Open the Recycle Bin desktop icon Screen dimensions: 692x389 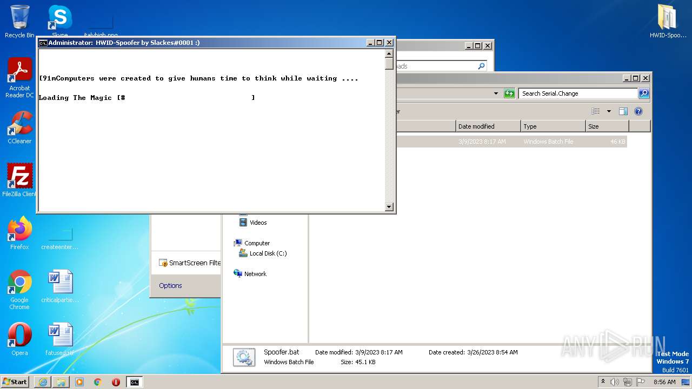pos(19,22)
